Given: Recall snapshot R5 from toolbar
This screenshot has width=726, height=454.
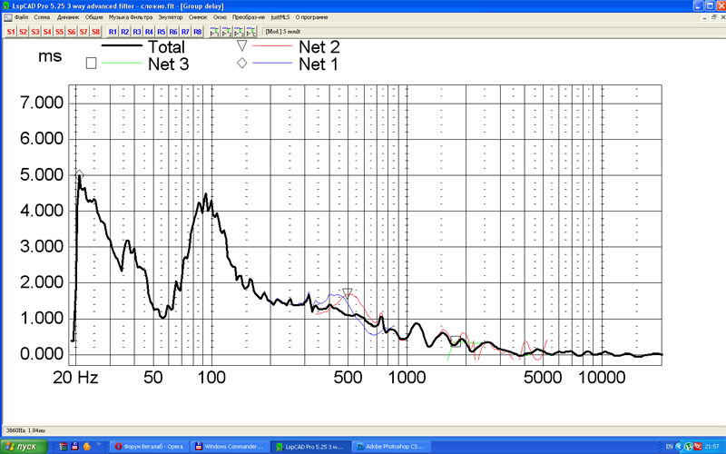Looking at the screenshot, I should pyautogui.click(x=161, y=32).
